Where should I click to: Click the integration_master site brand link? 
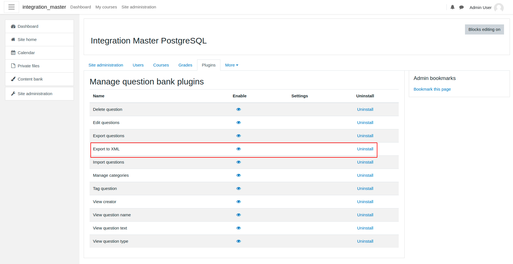pyautogui.click(x=44, y=7)
